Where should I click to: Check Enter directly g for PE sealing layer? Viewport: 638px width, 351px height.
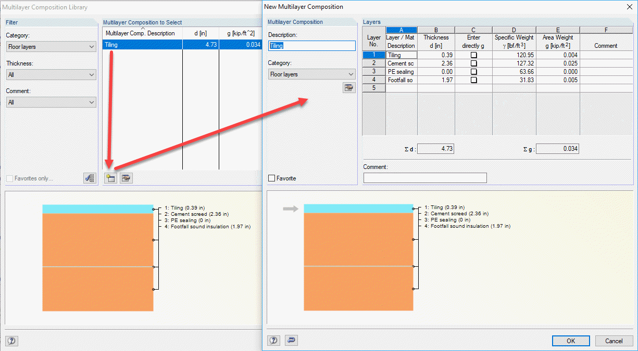pos(473,71)
